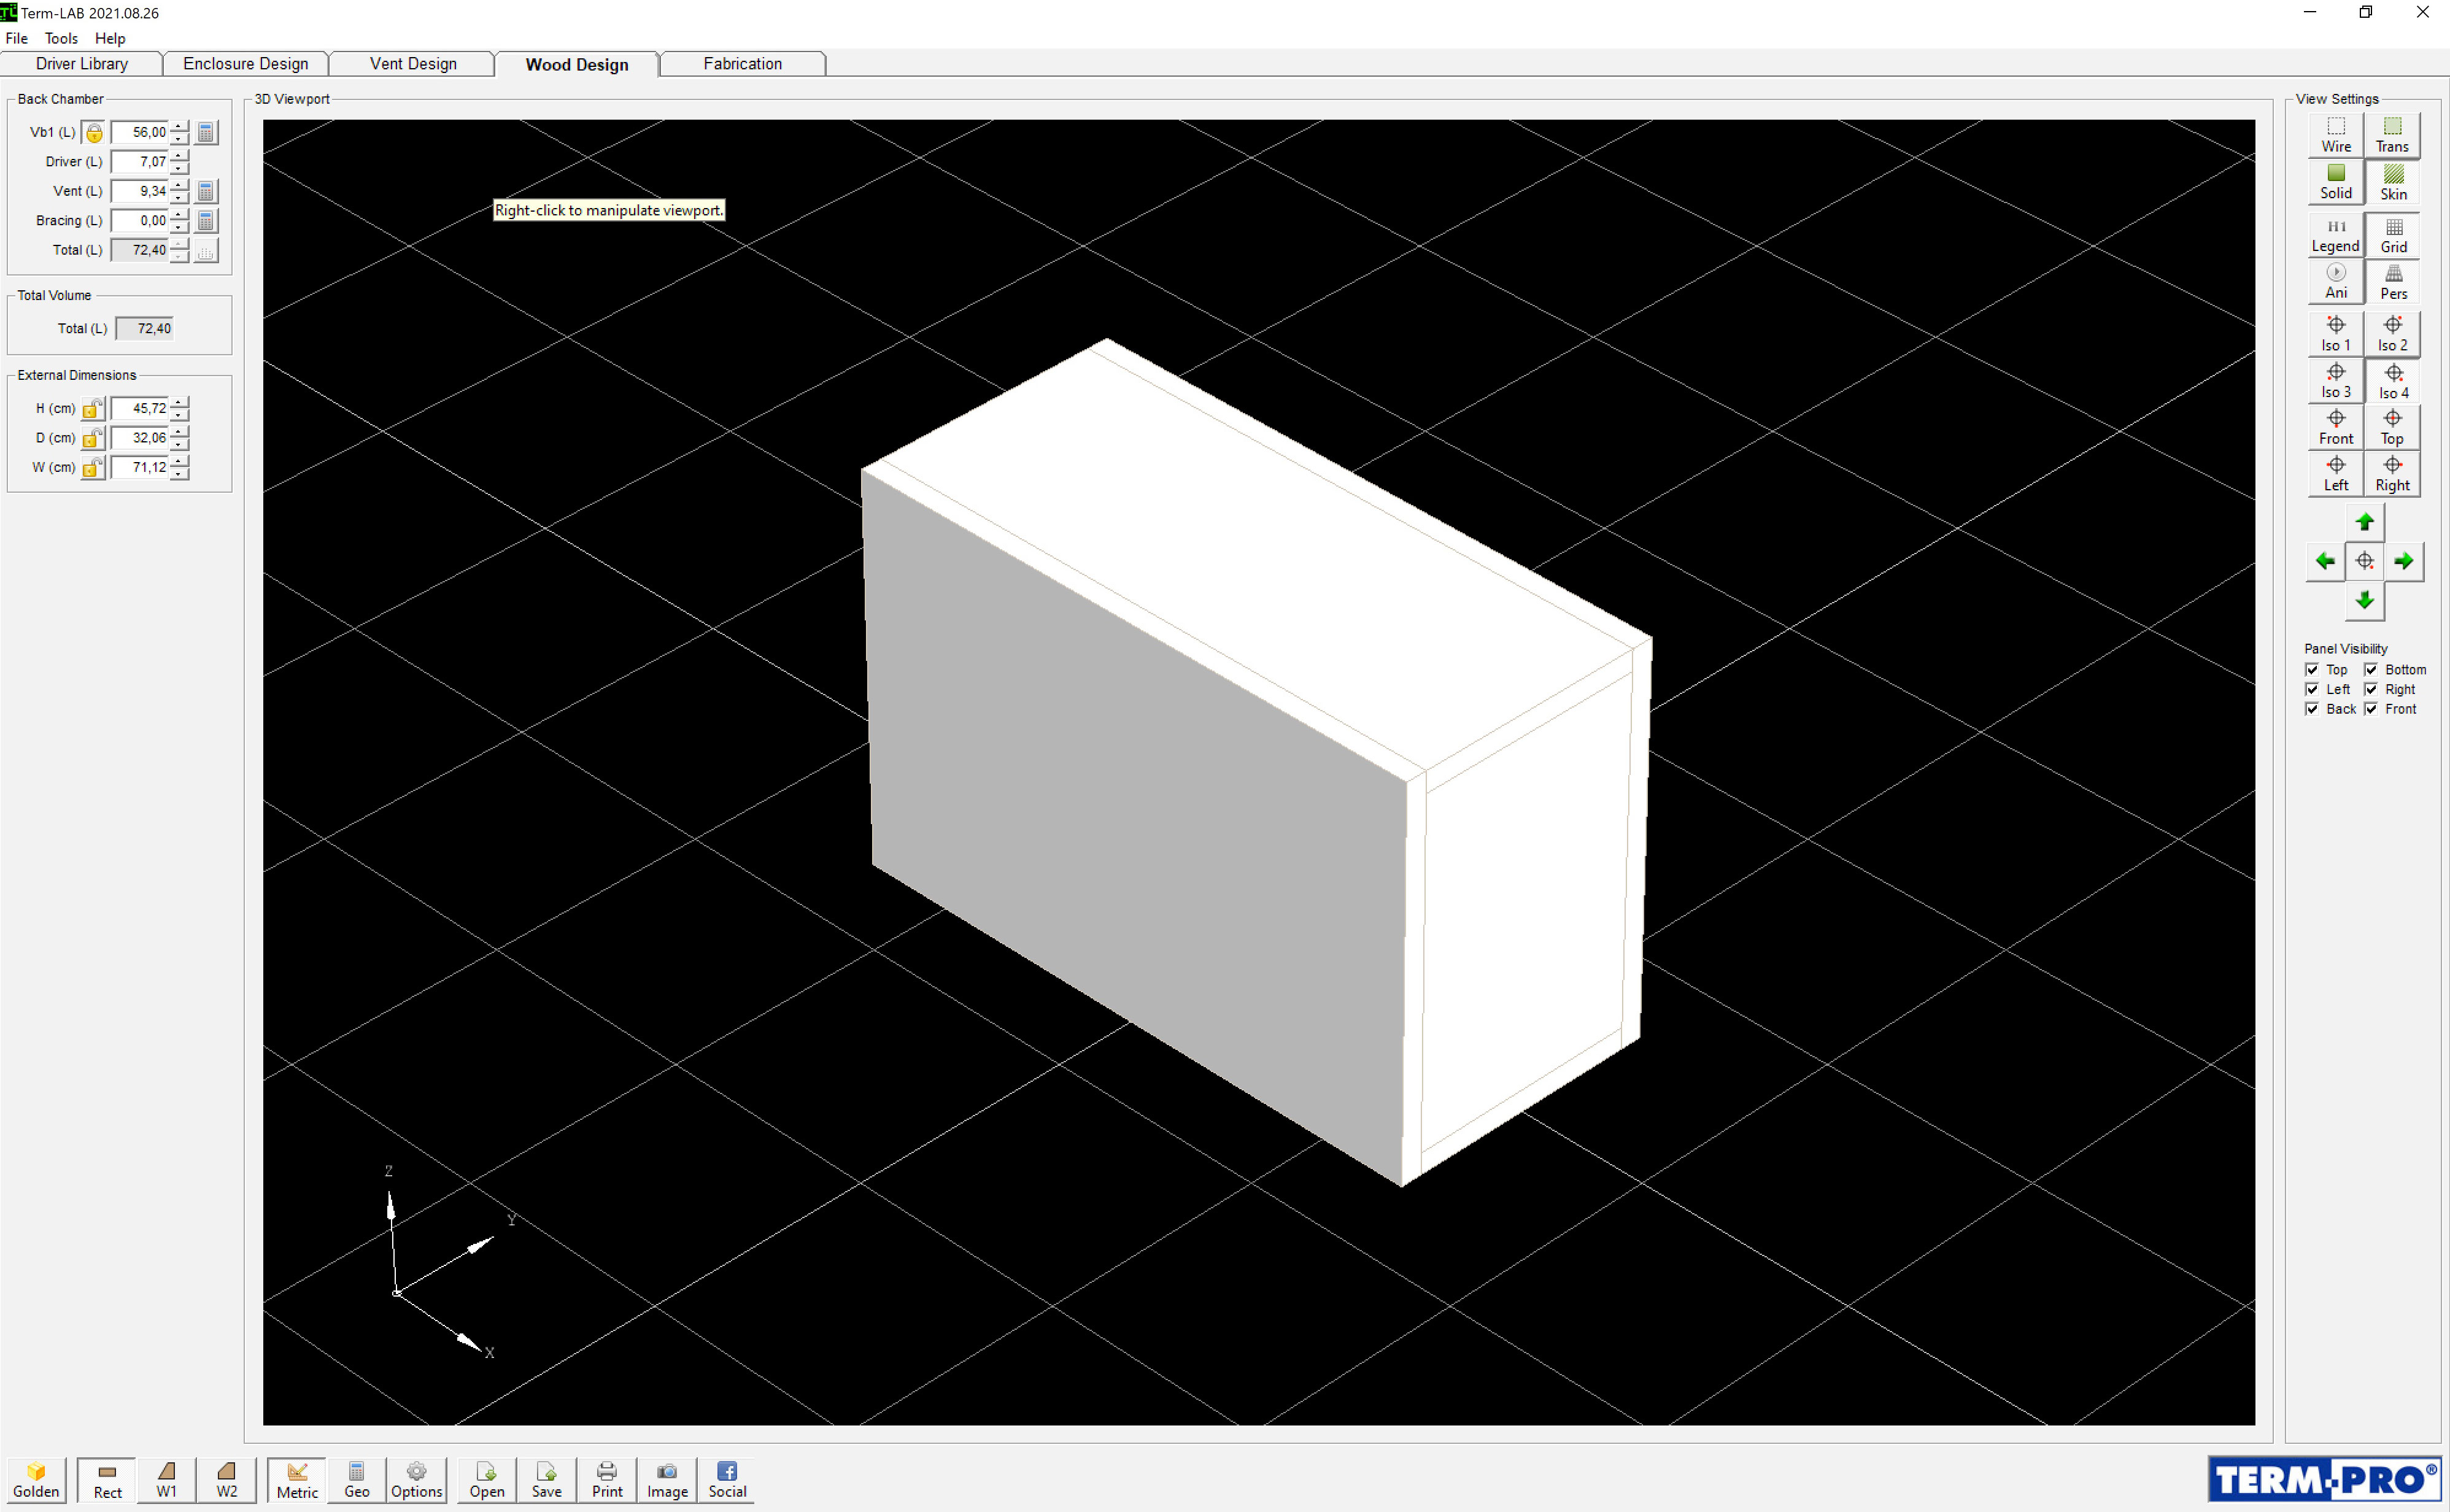
Task: Open the Geo calculator tool
Action: tap(356, 1480)
